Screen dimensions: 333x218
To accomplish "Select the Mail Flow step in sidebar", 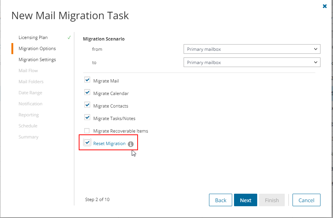I will click(28, 71).
